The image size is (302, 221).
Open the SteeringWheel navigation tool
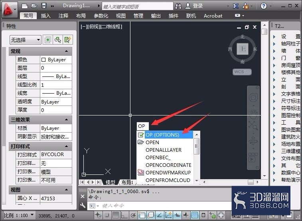[x=253, y=98]
